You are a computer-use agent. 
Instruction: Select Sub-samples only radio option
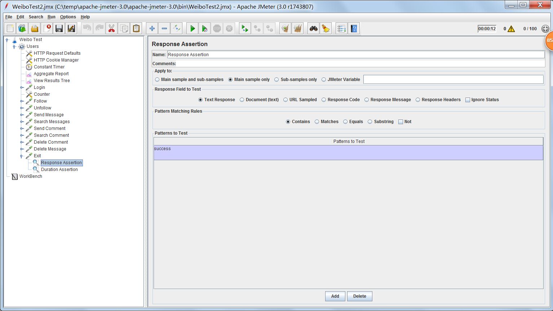(276, 80)
